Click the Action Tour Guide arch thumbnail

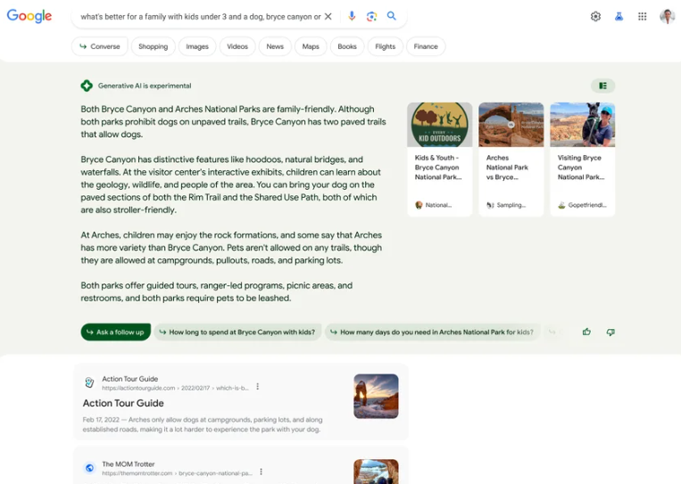coord(376,396)
